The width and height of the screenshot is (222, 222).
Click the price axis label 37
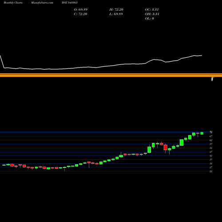(211, 159)
